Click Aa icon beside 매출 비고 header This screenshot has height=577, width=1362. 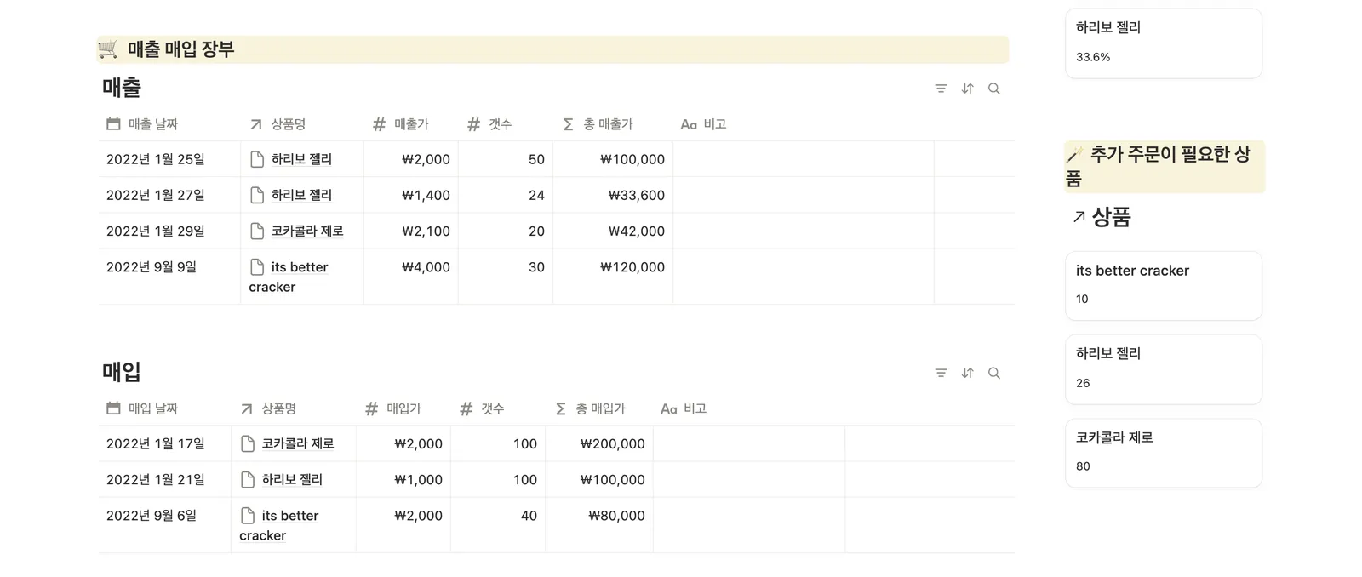(x=689, y=125)
